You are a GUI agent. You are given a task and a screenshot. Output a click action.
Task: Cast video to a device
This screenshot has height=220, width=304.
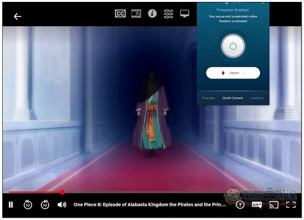click(274, 205)
